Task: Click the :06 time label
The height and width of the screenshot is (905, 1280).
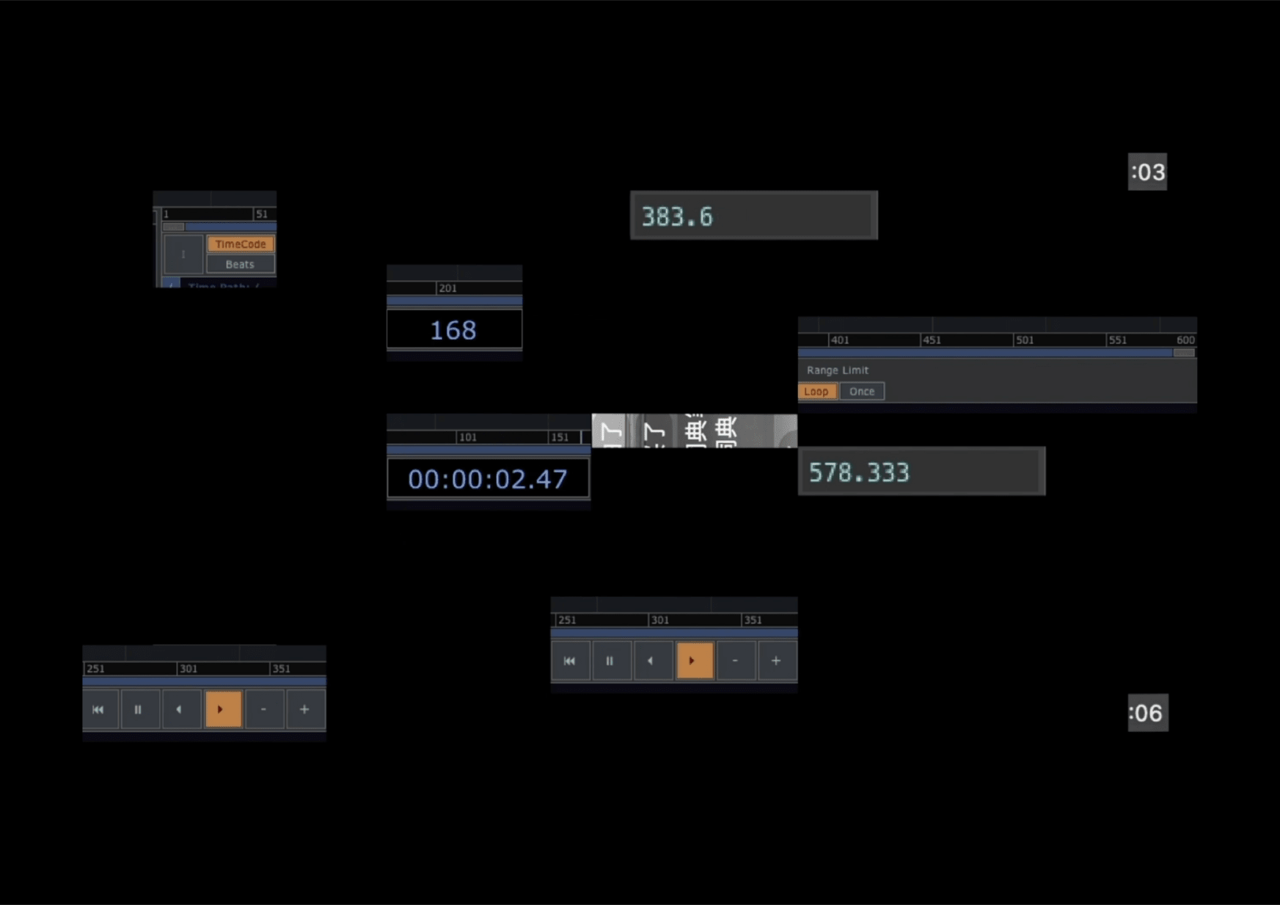Action: 1148,712
